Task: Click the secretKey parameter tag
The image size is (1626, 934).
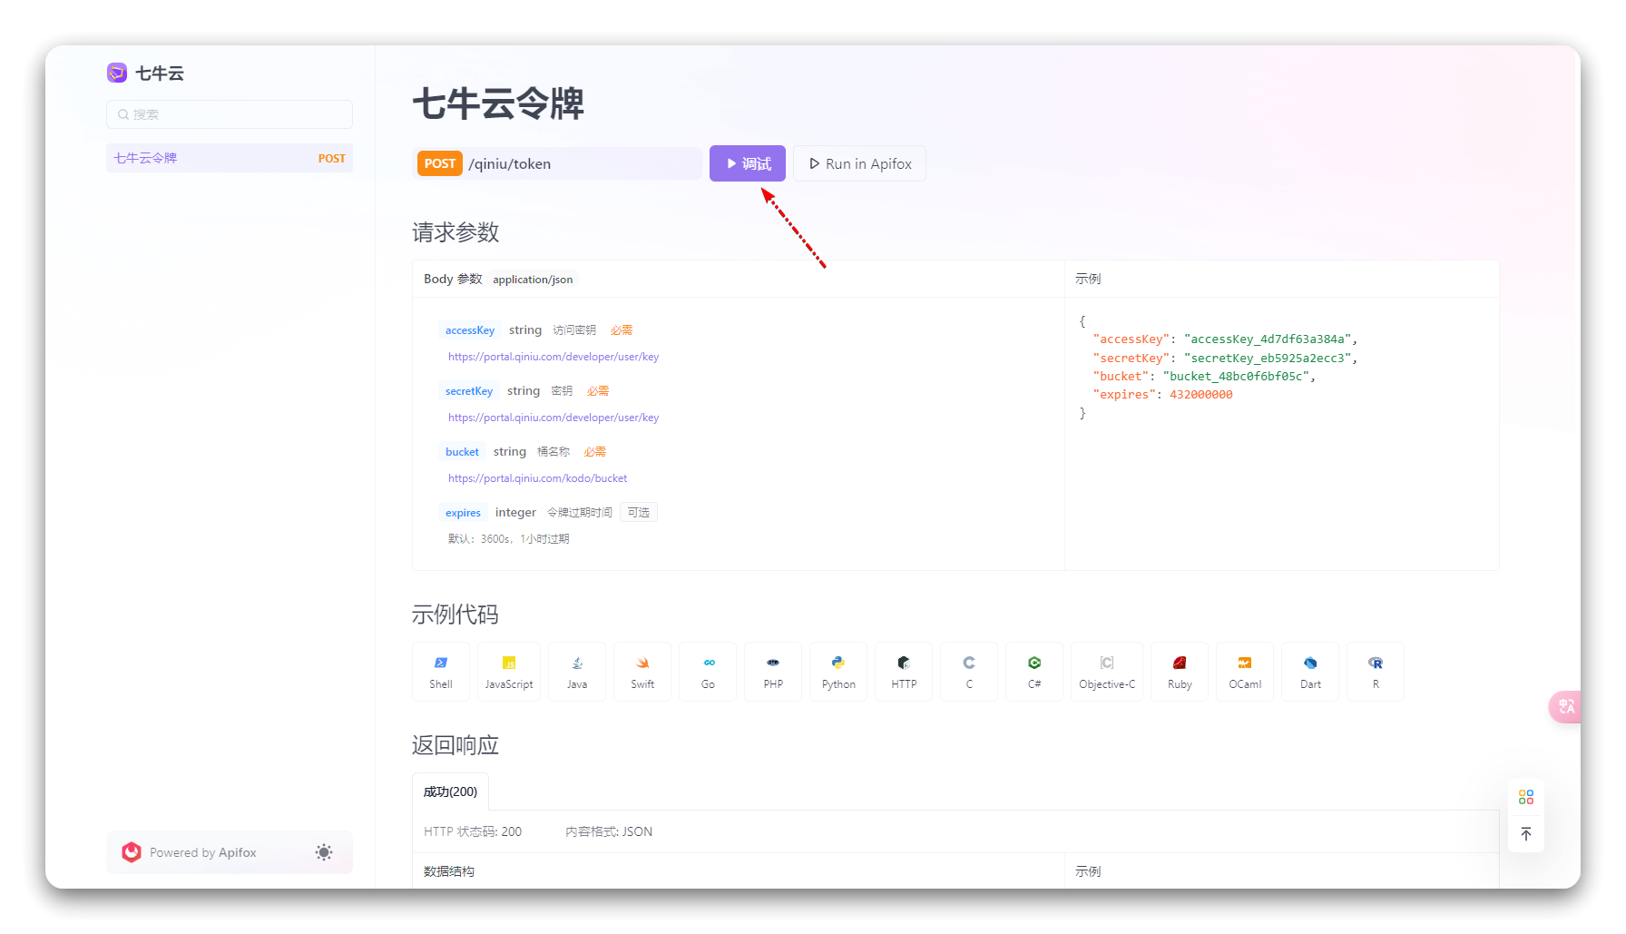Action: 469,391
